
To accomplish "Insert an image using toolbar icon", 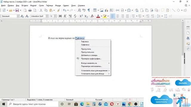I will click(101, 10).
